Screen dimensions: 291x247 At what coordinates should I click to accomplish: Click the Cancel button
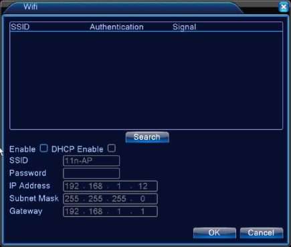point(262,233)
